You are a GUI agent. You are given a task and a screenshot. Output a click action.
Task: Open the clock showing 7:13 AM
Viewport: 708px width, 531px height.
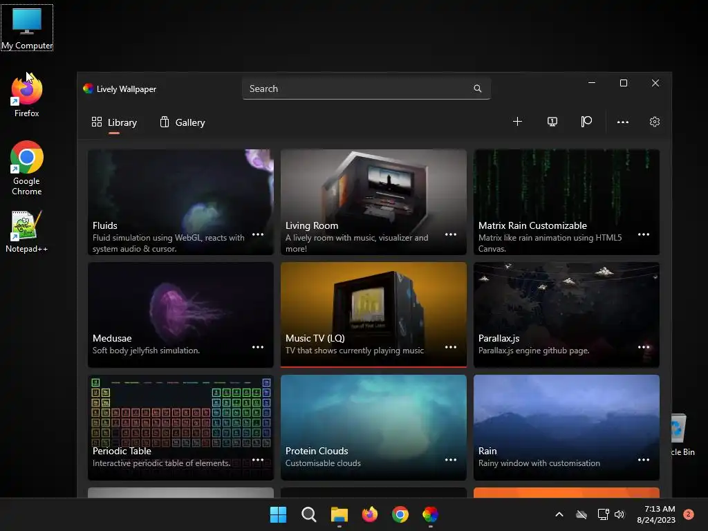pyautogui.click(x=656, y=514)
